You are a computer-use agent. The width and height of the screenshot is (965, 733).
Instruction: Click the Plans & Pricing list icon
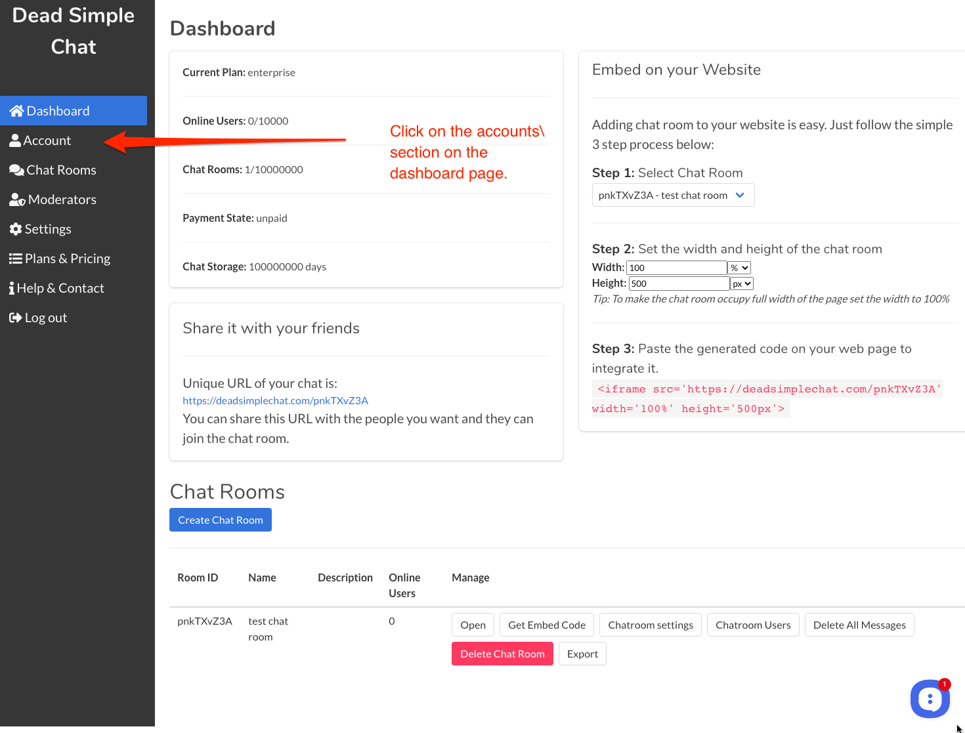coord(16,259)
